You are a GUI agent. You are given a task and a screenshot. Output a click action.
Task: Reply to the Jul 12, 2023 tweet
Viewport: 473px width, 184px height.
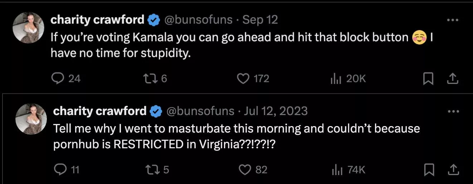point(60,169)
